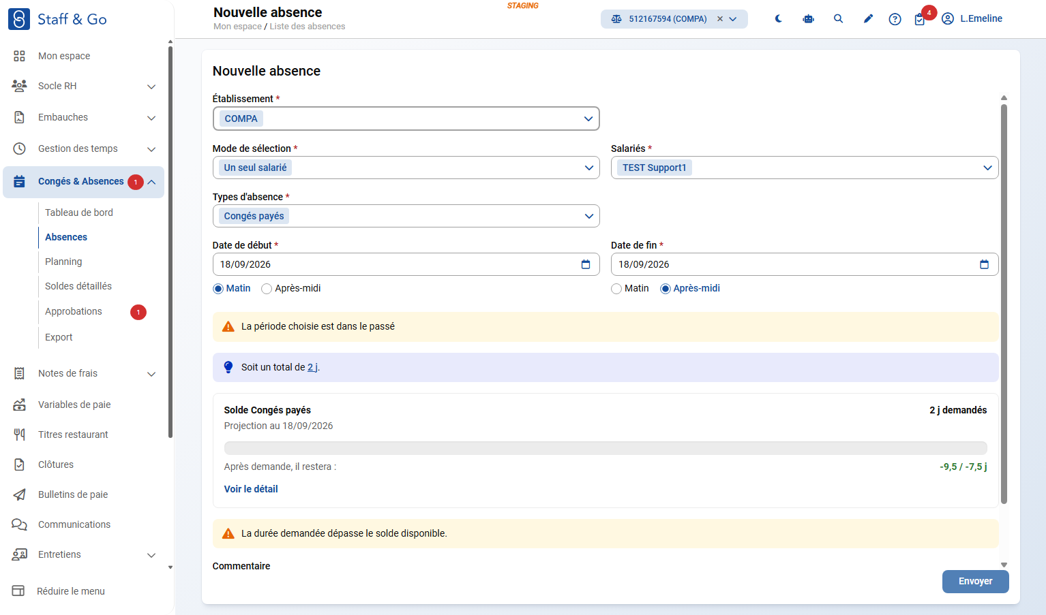Open the Mode de sélection dropdown
The width and height of the screenshot is (1046, 615).
point(406,168)
